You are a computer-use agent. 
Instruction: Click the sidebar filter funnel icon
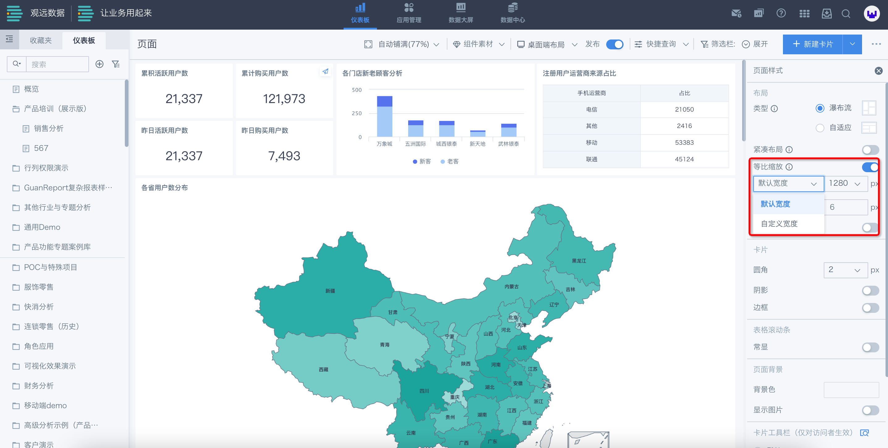click(x=116, y=64)
